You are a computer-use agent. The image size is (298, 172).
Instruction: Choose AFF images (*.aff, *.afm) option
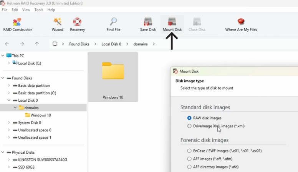click(210, 159)
